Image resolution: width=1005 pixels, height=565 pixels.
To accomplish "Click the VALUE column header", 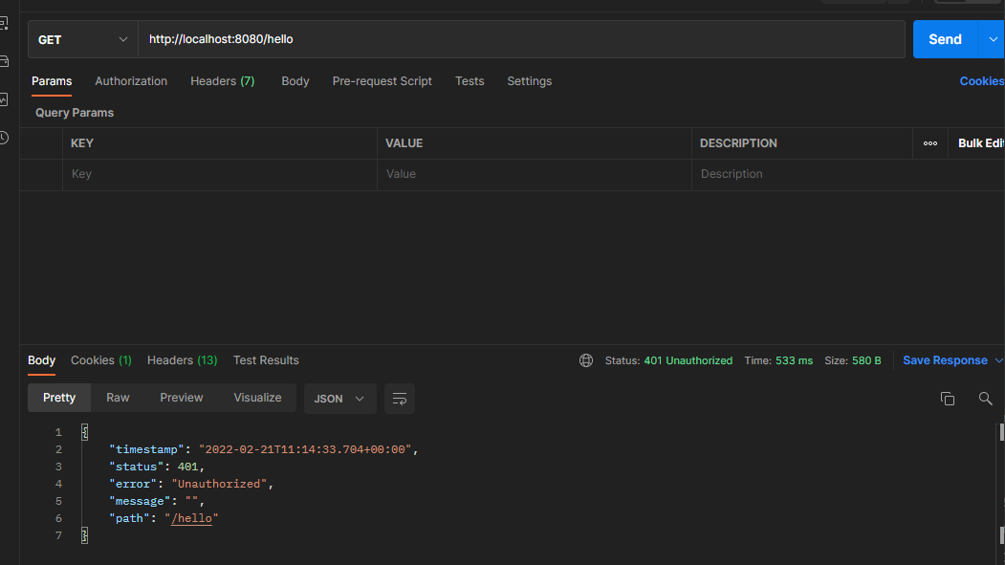I will tap(404, 143).
